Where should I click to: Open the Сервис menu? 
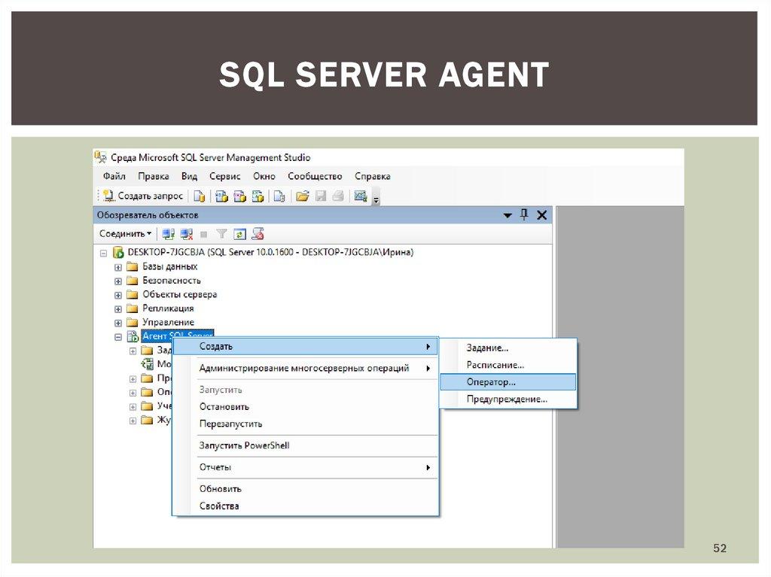pyautogui.click(x=224, y=176)
